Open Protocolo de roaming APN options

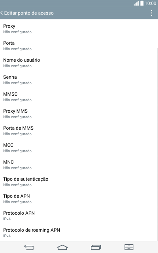pyautogui.click(x=78, y=232)
